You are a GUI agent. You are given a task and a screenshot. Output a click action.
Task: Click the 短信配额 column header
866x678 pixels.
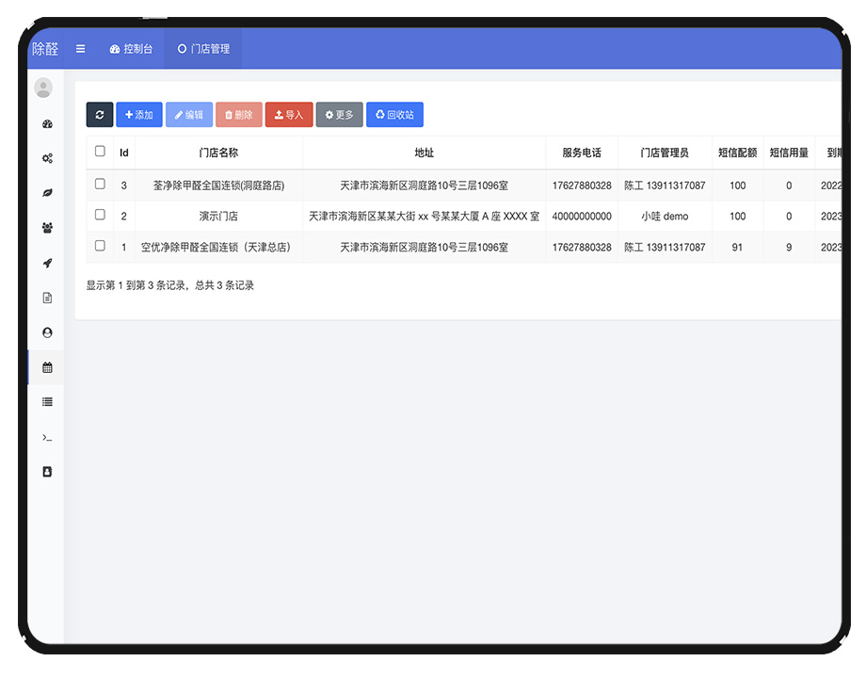click(x=737, y=153)
